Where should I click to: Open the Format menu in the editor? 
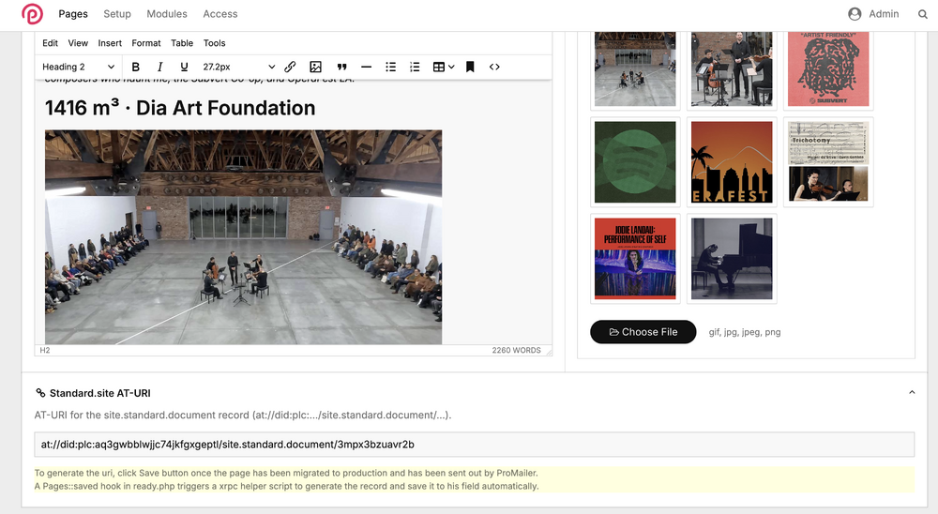pos(146,43)
